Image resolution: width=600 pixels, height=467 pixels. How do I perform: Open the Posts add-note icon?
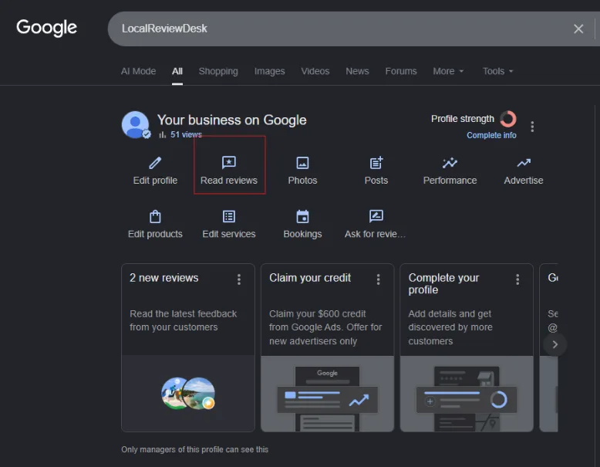pyautogui.click(x=376, y=163)
